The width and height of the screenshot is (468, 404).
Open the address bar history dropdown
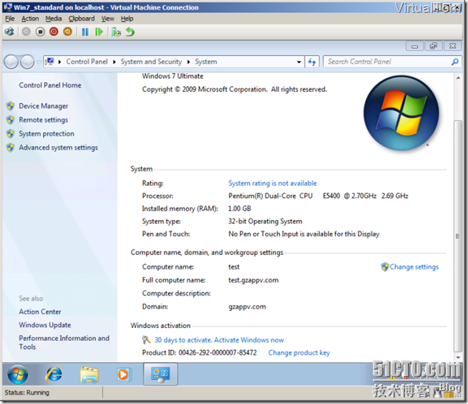pos(299,62)
